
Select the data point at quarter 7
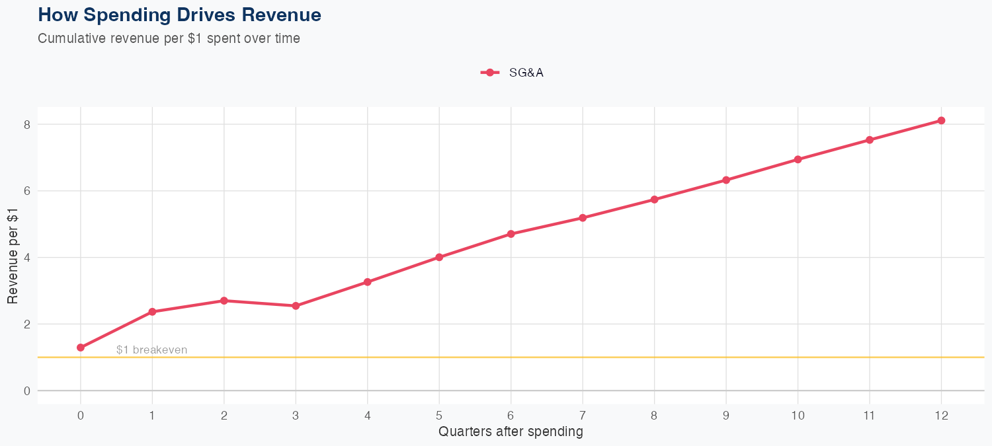583,218
